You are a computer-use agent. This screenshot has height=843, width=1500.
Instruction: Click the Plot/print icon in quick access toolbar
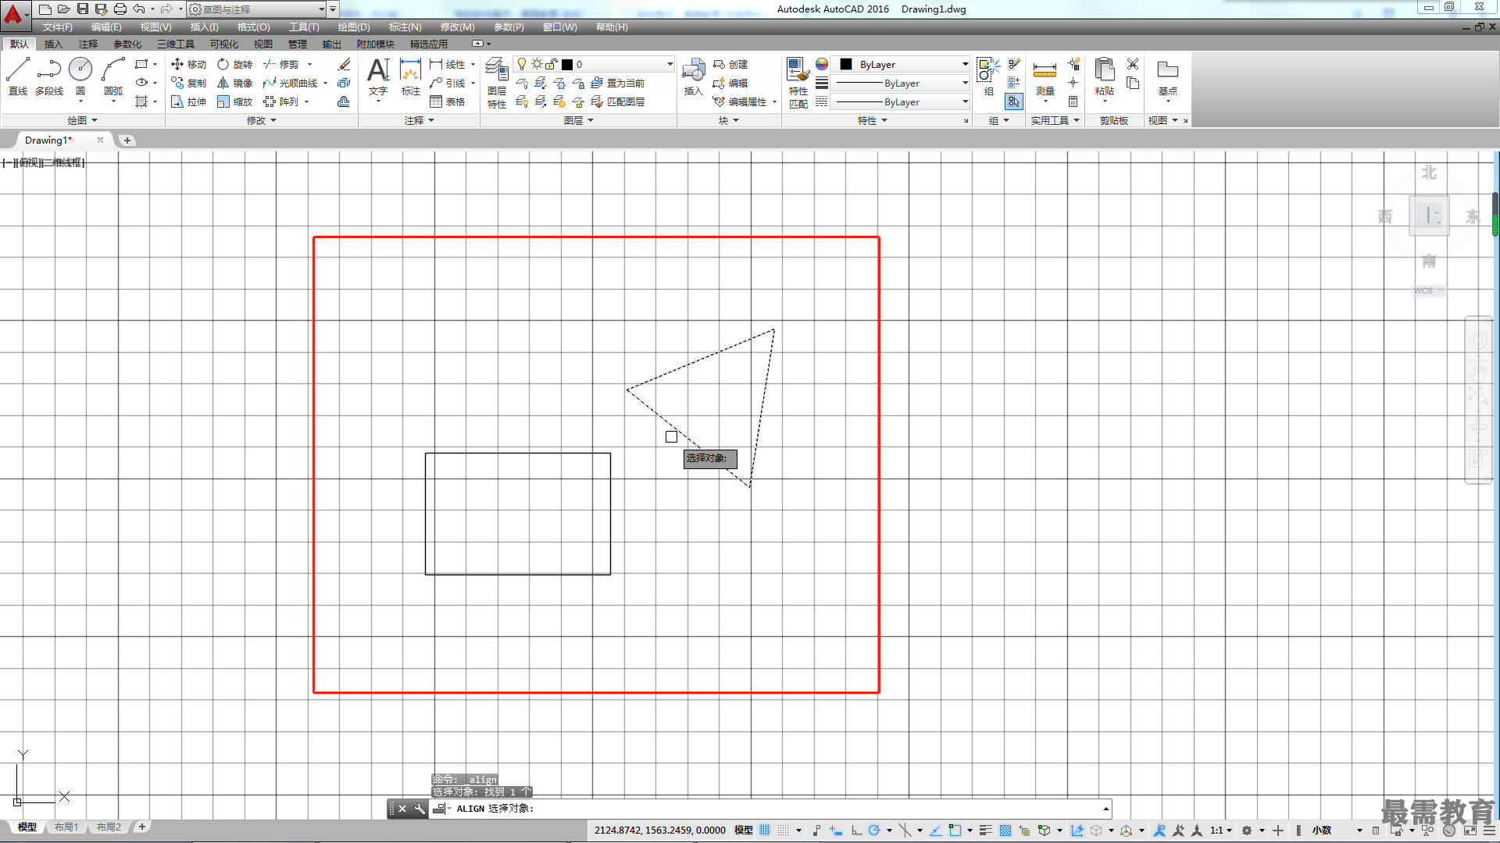(x=120, y=9)
